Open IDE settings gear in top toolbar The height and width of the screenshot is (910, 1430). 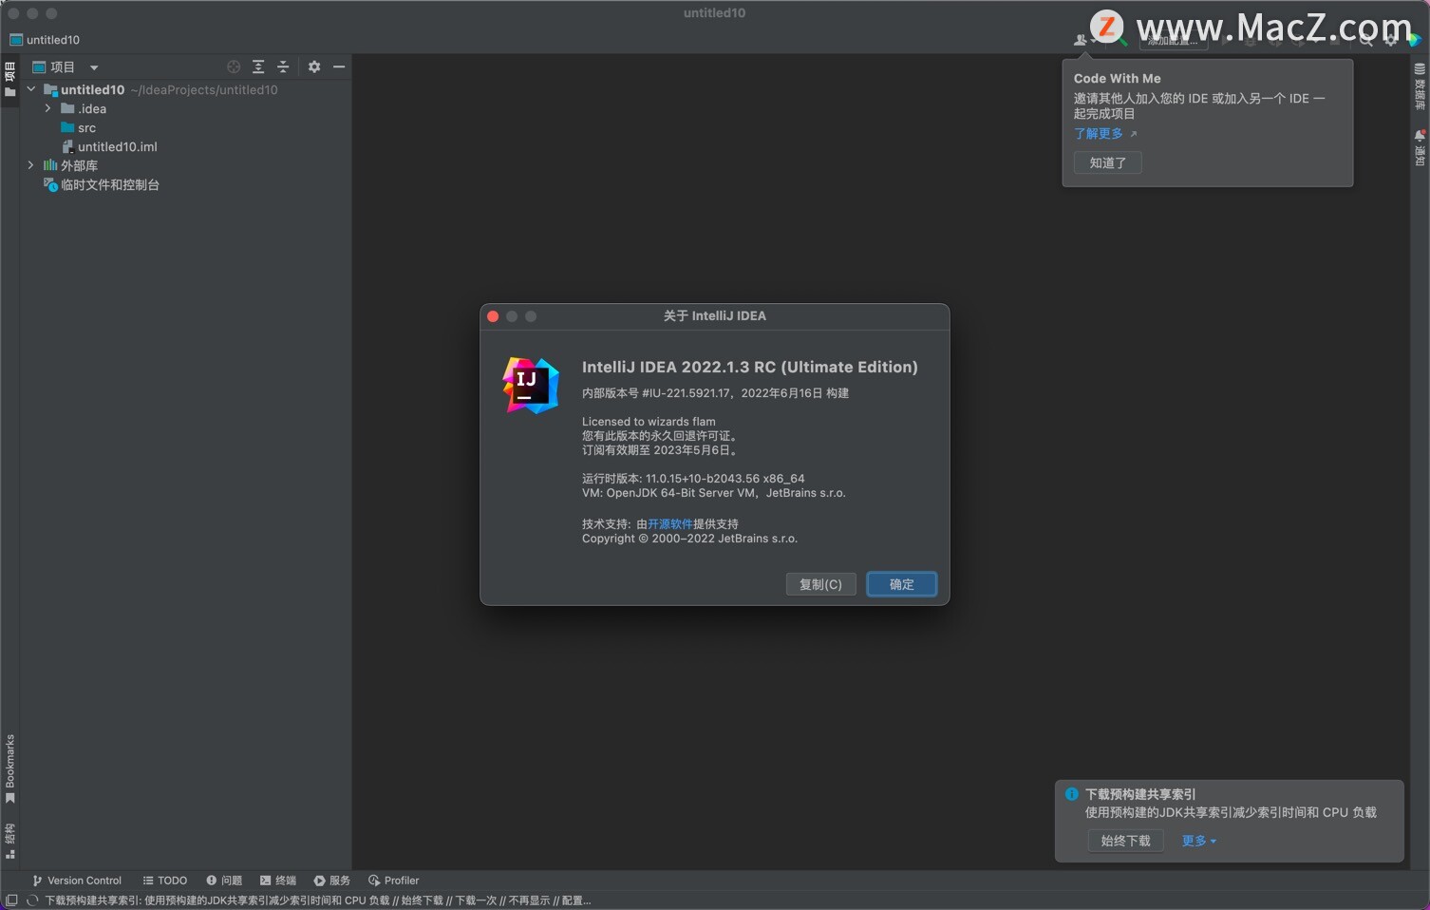[1391, 40]
